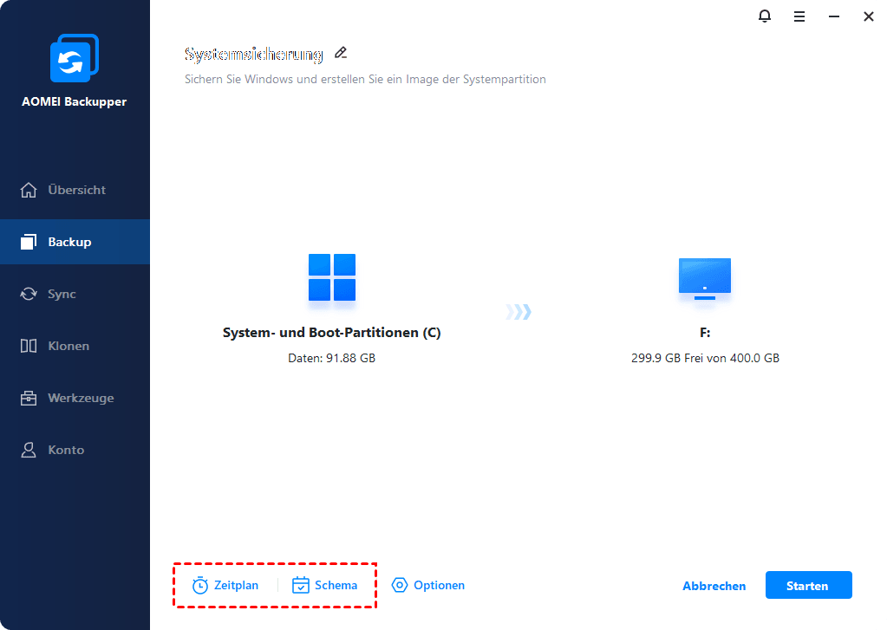
Task: Select the System- und Boot-Partitionen source label
Action: point(331,333)
